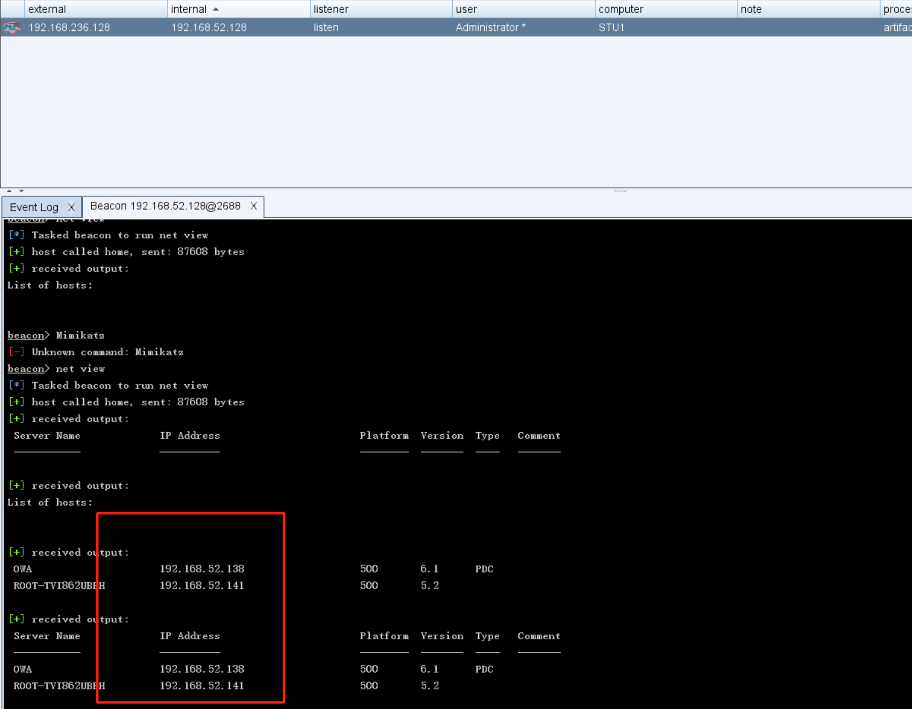Sort sessions by the external column header
This screenshot has height=709, width=912.
[47, 9]
